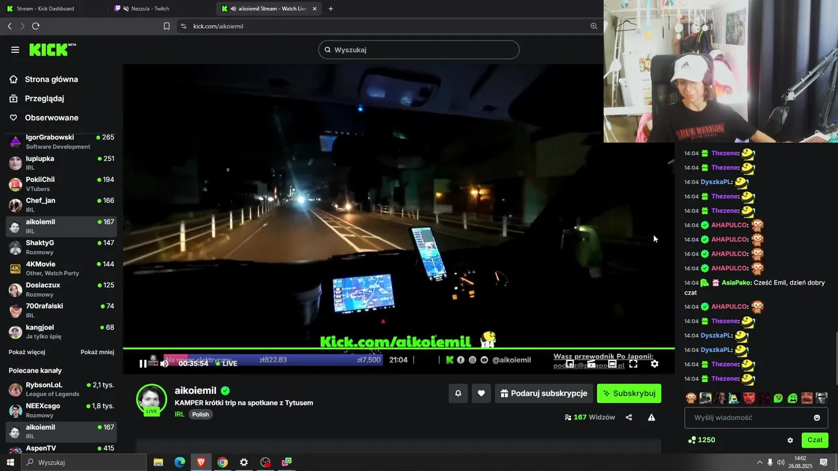Enable clip creation in player

click(x=591, y=364)
